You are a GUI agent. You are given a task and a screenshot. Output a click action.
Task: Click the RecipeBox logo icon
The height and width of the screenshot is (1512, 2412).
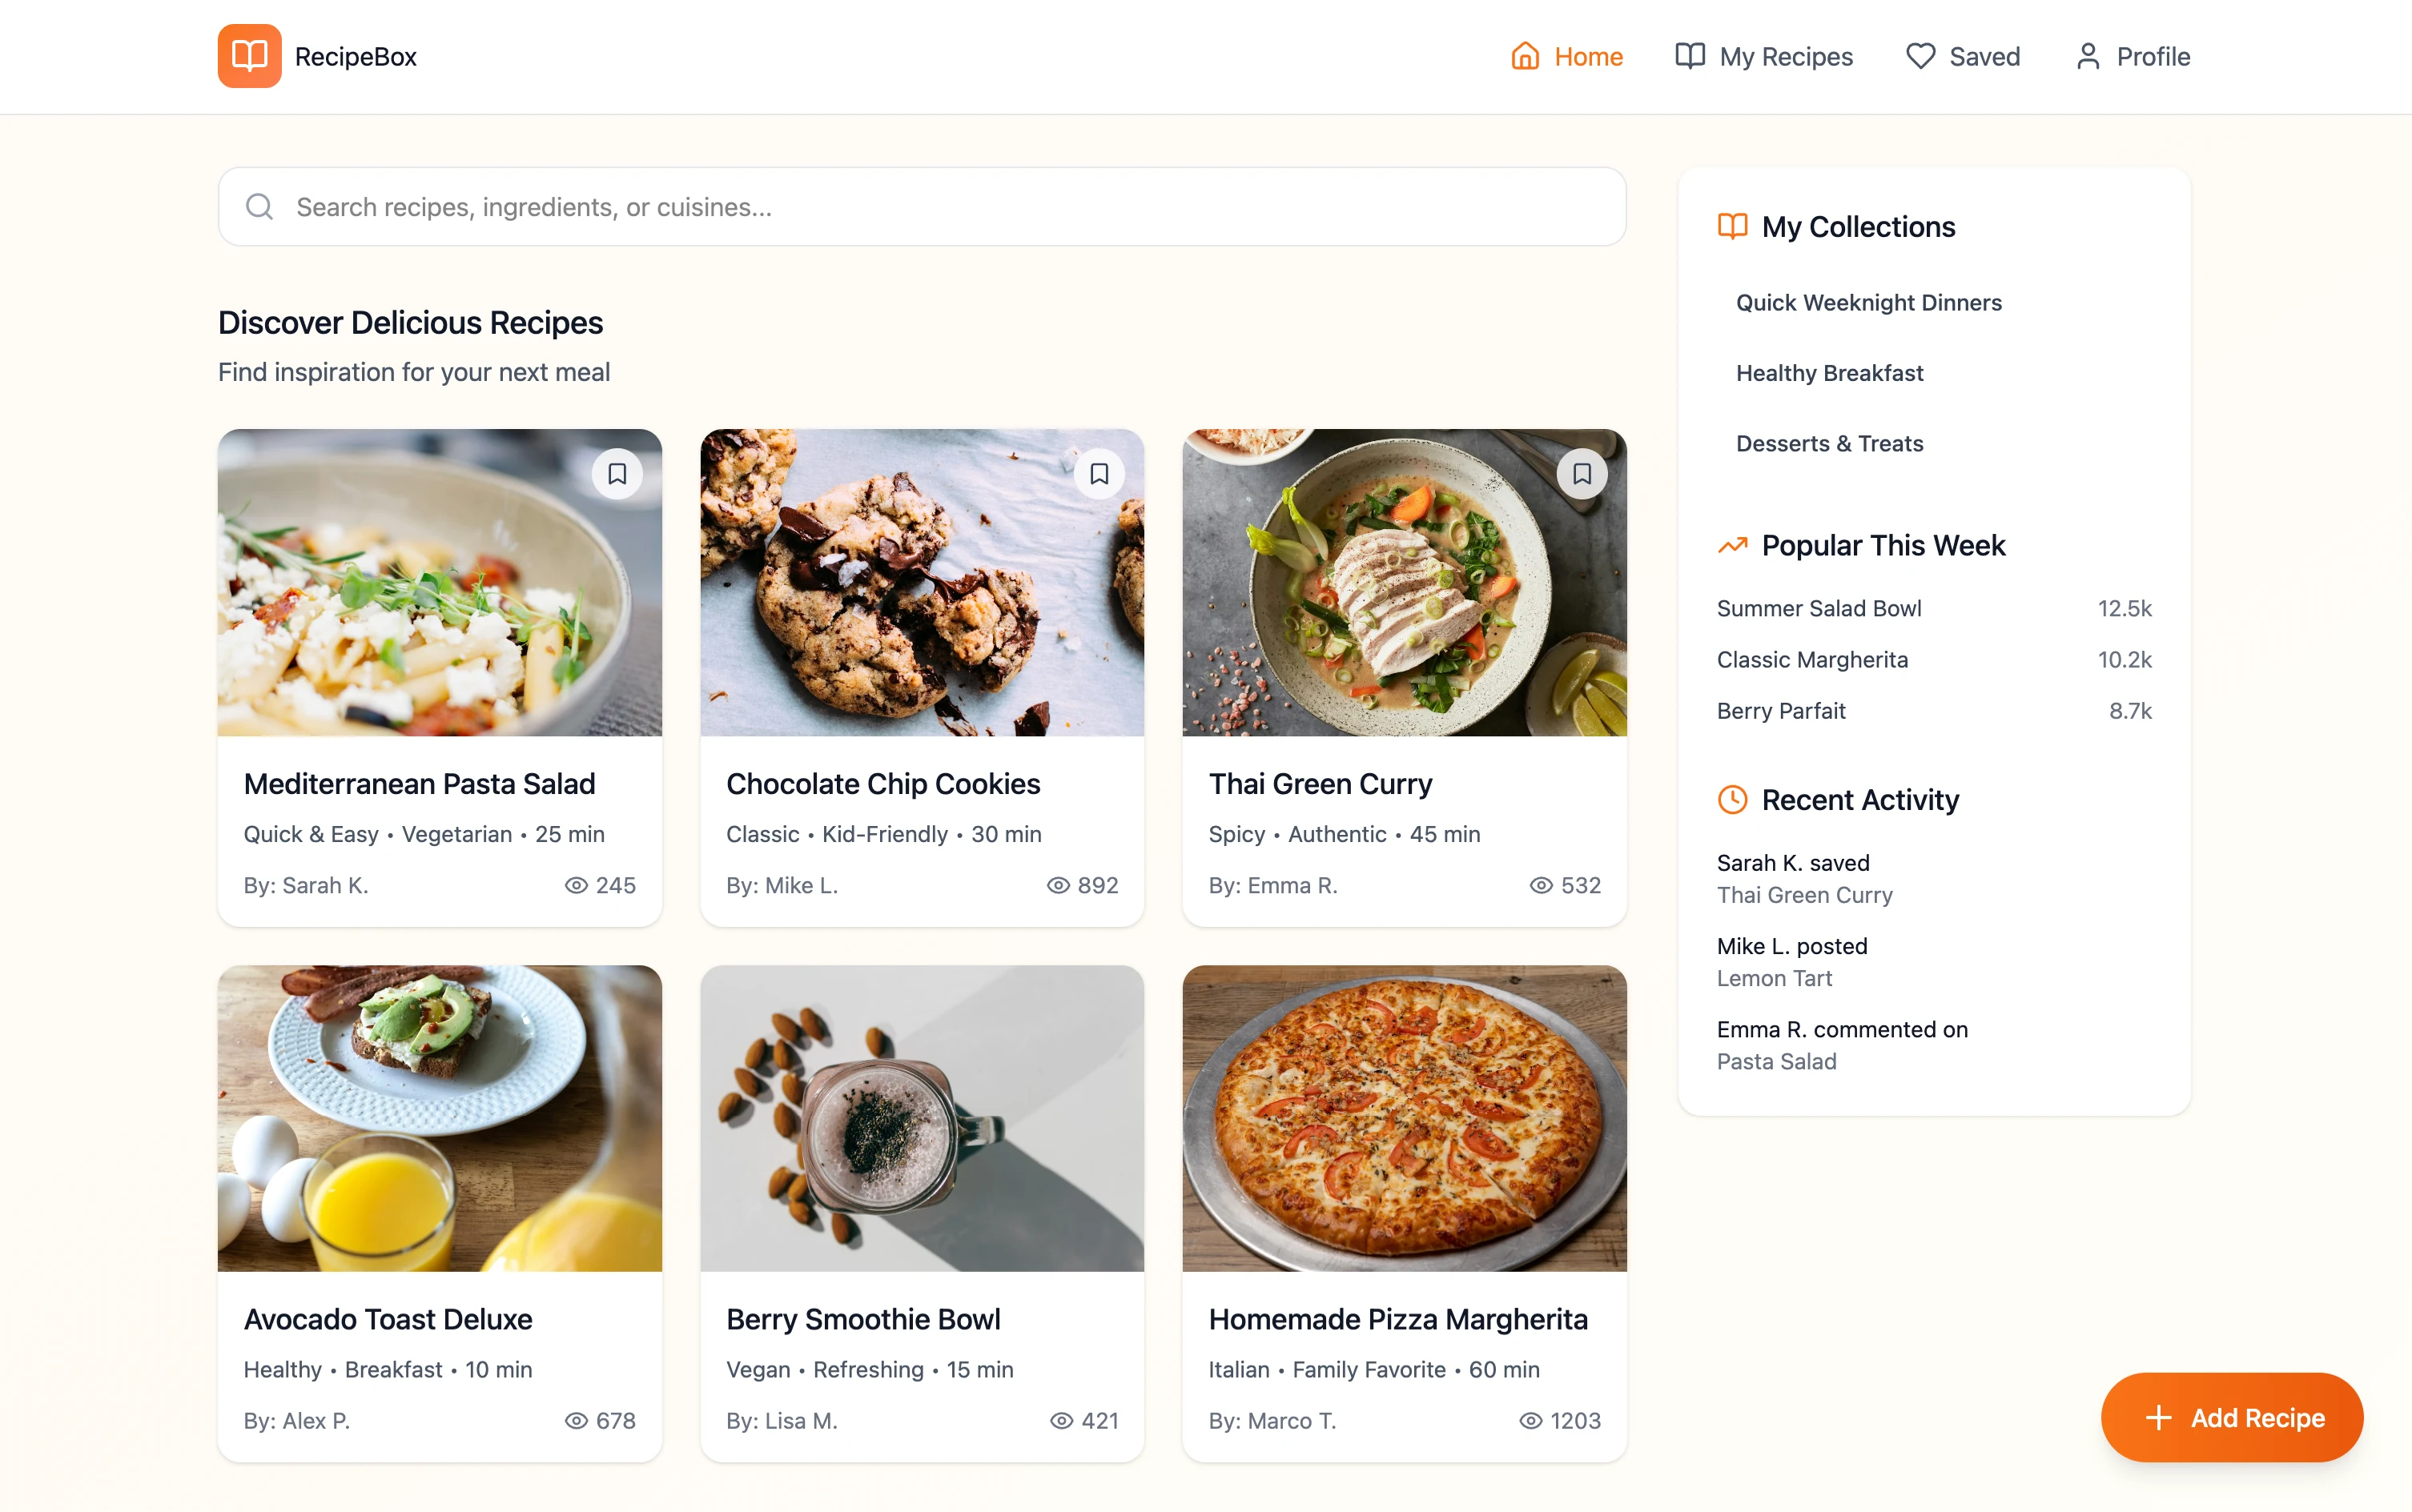pos(249,56)
